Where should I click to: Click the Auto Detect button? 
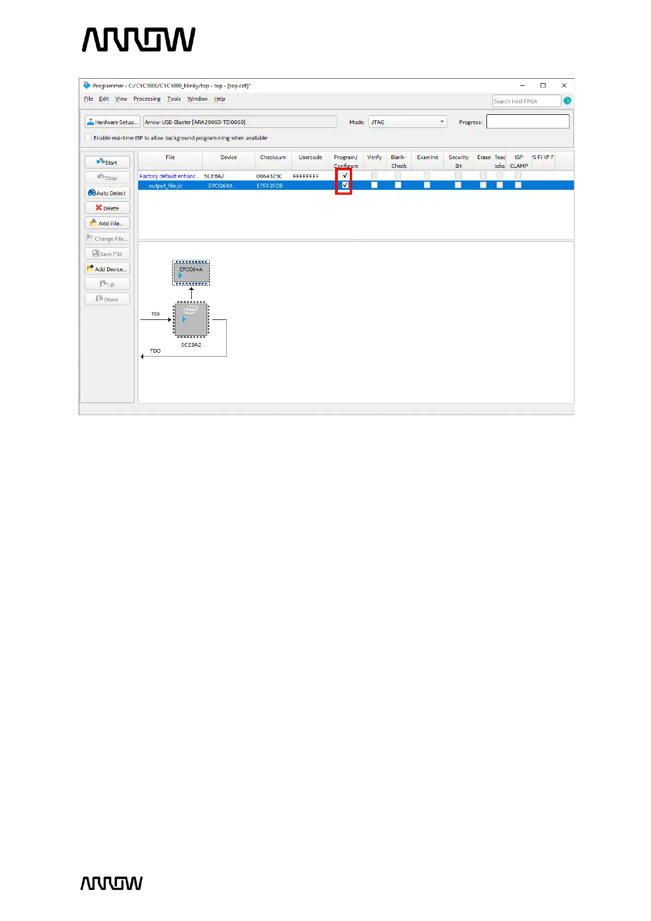(x=107, y=193)
